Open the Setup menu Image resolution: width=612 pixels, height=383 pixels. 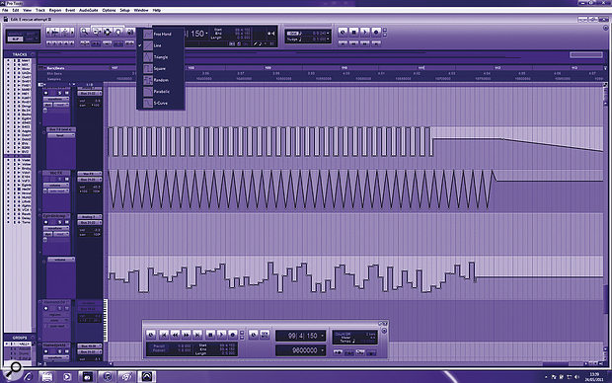pos(124,10)
